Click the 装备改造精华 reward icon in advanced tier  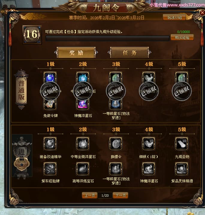[x=50, y=144]
